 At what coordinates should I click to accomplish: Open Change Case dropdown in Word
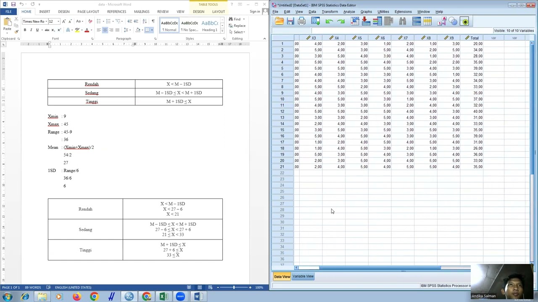80,21
